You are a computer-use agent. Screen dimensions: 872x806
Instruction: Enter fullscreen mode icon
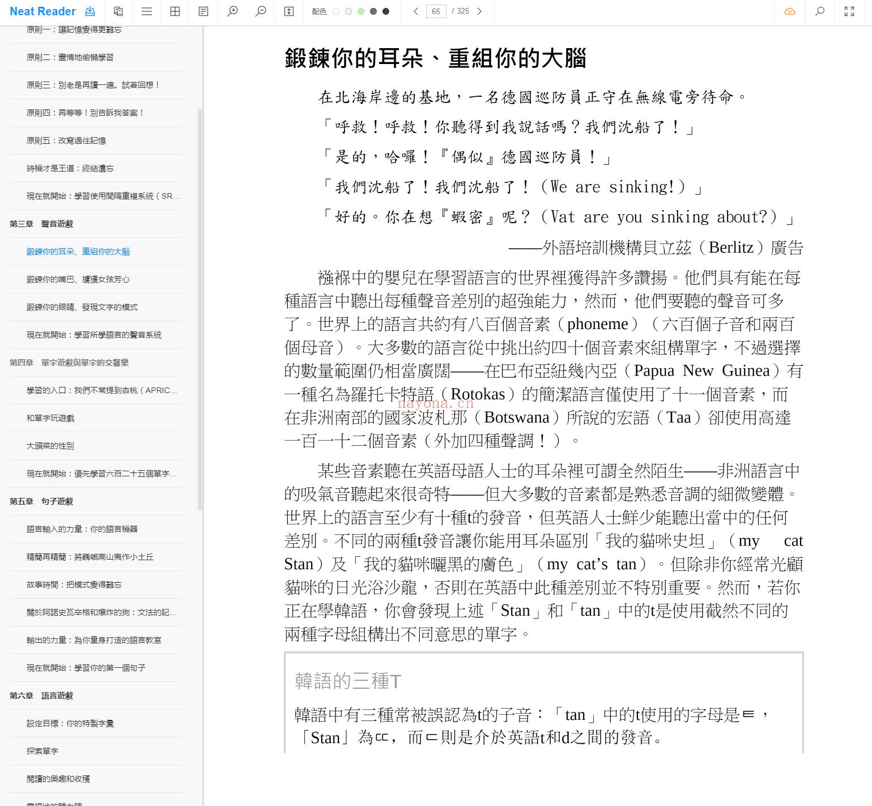coord(849,11)
